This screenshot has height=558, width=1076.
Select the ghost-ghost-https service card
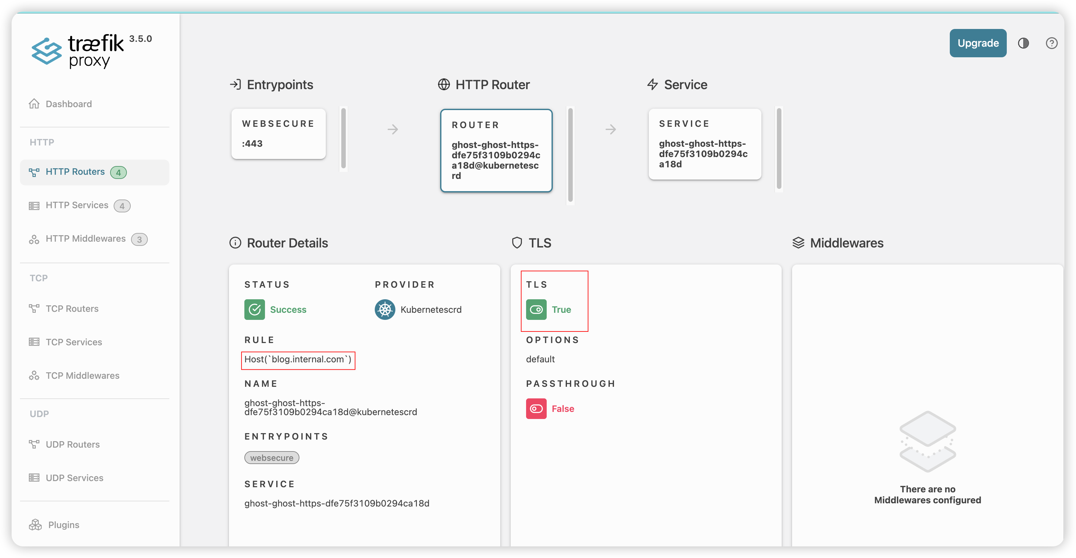pos(705,144)
